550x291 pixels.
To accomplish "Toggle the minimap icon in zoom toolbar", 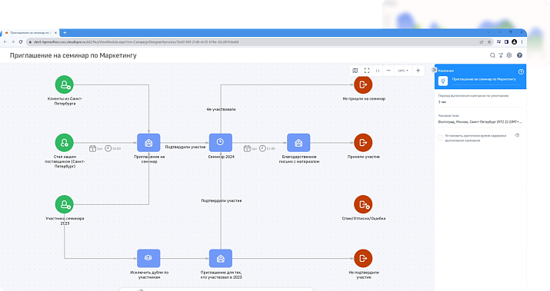I will pos(355,71).
